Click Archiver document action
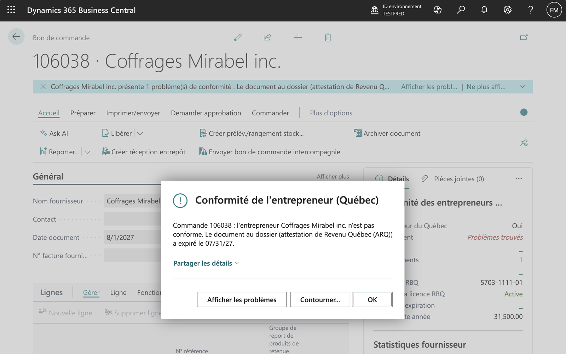 point(387,133)
